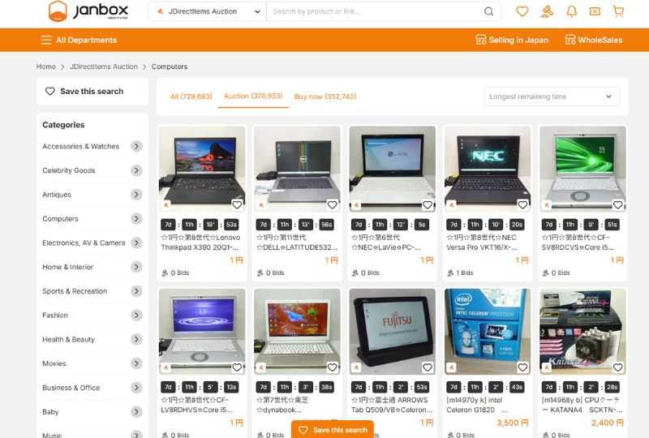Screen dimensions: 649x438
Task: Open KATANA4 CPU cooler listing title
Action: point(582,405)
